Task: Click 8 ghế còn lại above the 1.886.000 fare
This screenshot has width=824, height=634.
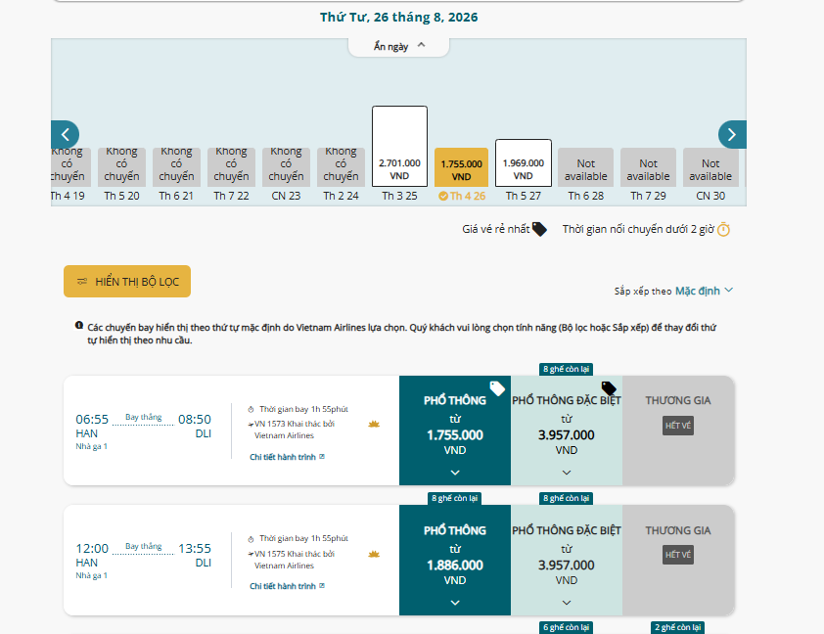Action: [x=454, y=498]
